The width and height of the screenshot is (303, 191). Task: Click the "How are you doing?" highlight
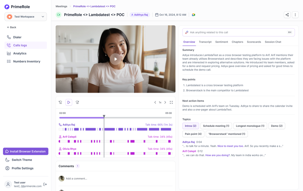click(x=218, y=155)
